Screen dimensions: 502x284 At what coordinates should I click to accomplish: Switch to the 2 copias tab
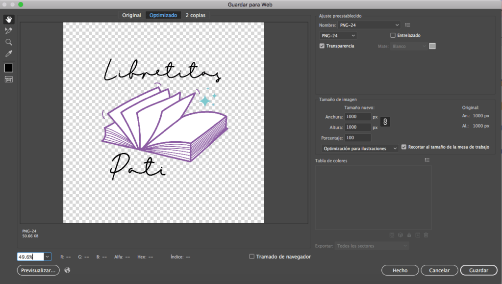click(x=195, y=15)
